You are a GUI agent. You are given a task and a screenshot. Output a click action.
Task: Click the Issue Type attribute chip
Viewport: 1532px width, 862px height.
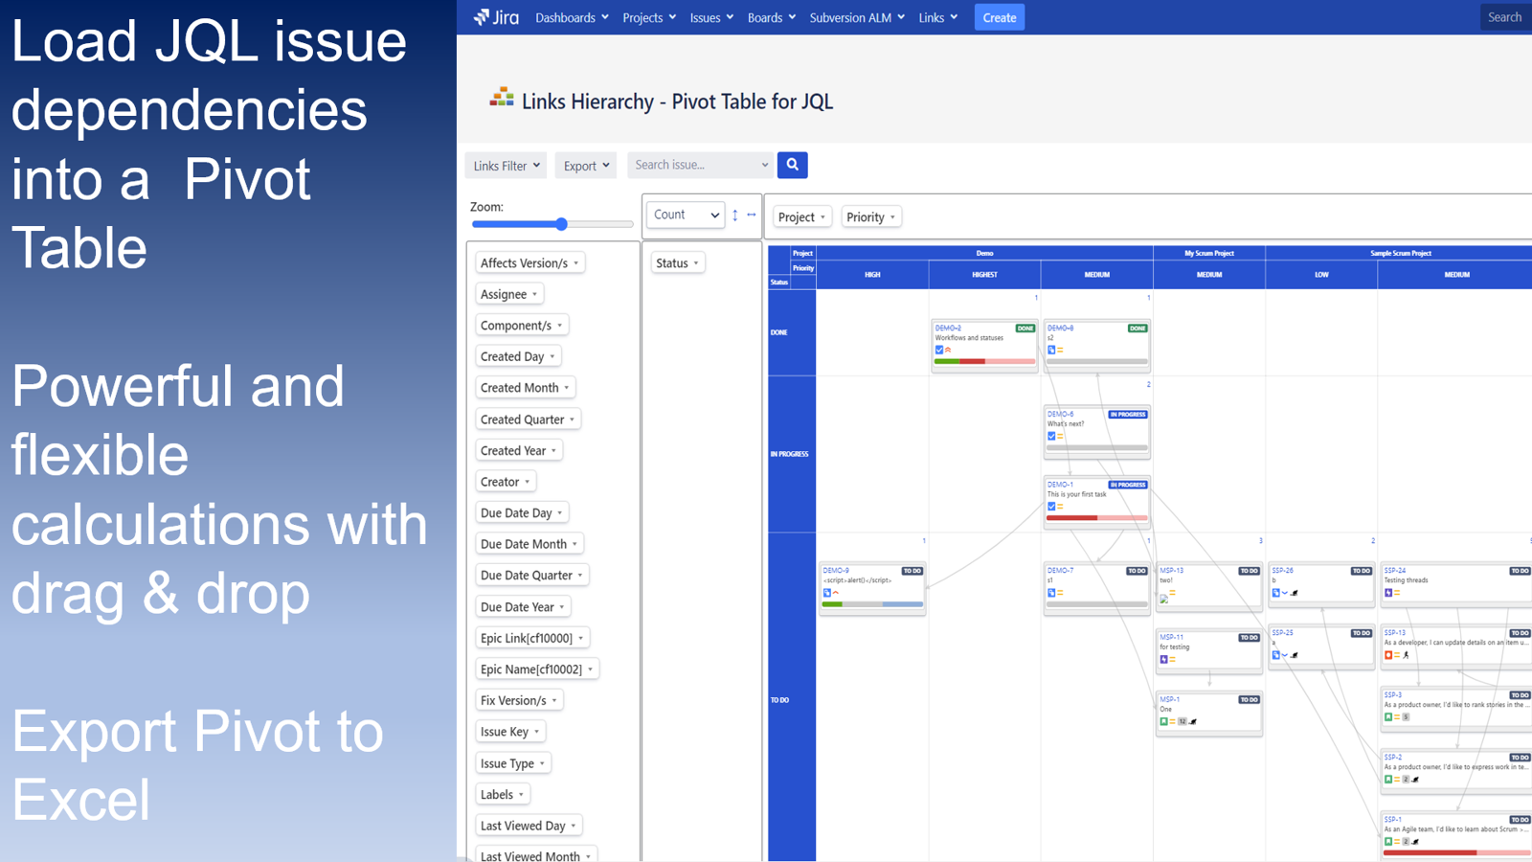[x=513, y=763]
